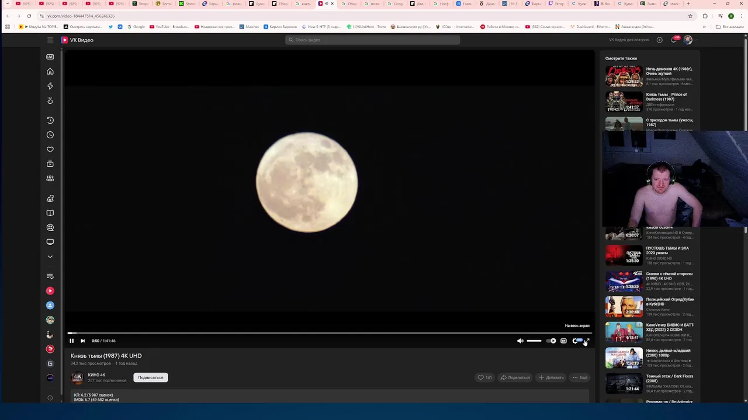Open КиноVечер БИВИС И БАТТ-ХЕД video
The image size is (748, 420).
(650, 332)
